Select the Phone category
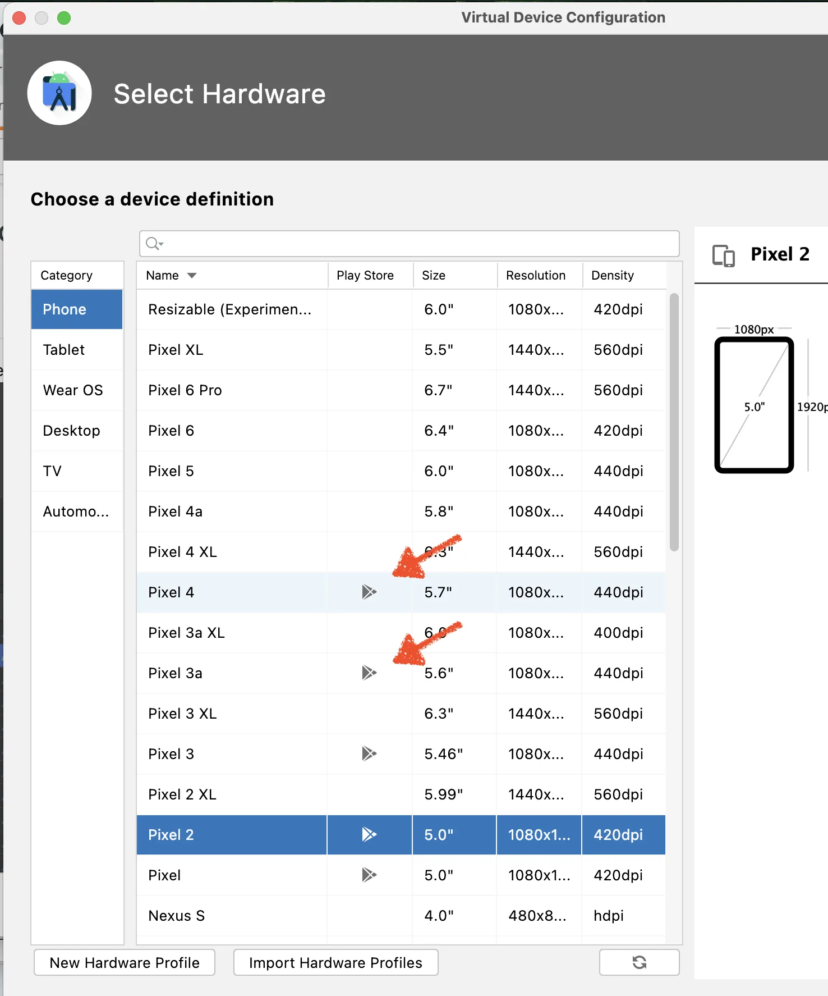The height and width of the screenshot is (996, 828). (x=77, y=309)
